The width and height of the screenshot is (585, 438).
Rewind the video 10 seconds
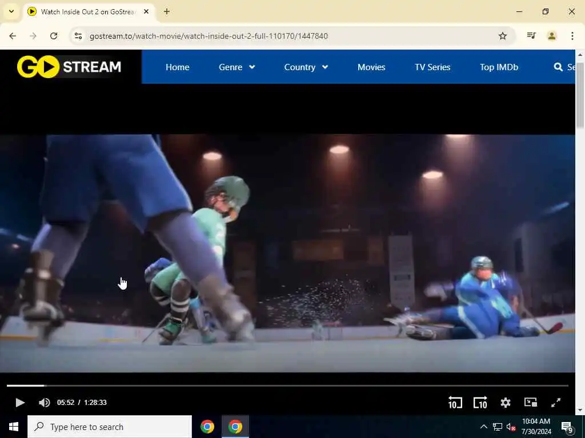(x=455, y=402)
